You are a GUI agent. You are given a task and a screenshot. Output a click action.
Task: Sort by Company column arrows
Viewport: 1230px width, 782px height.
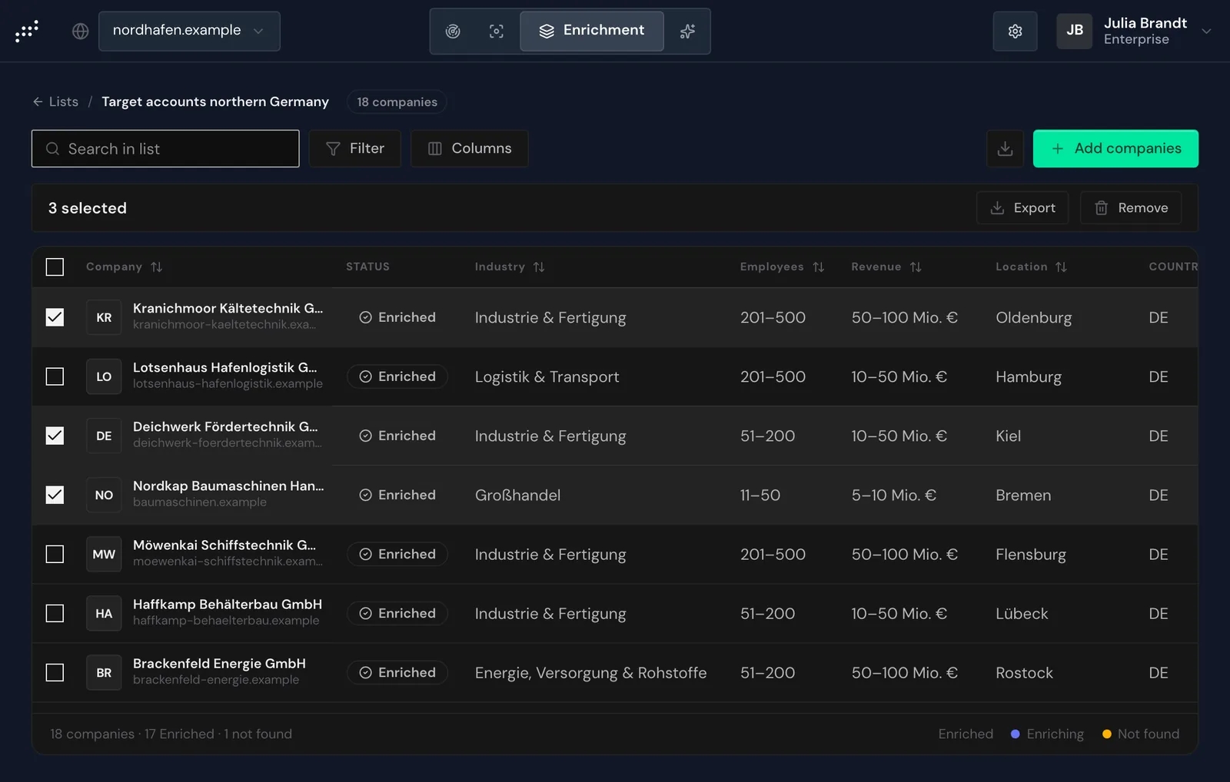[x=157, y=267]
